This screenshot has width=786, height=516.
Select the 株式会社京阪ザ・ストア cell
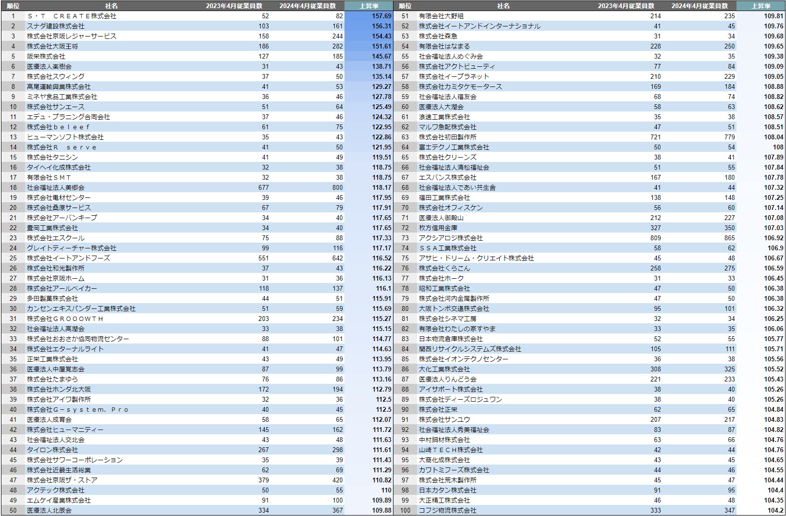click(62, 480)
